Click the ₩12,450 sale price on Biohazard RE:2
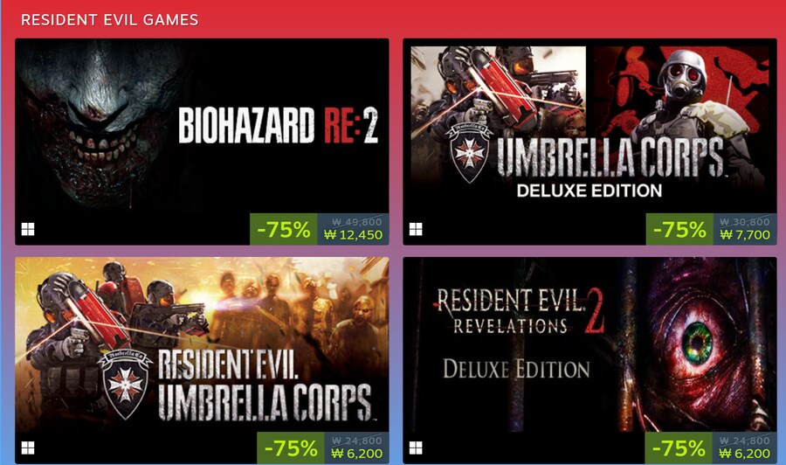 click(354, 235)
